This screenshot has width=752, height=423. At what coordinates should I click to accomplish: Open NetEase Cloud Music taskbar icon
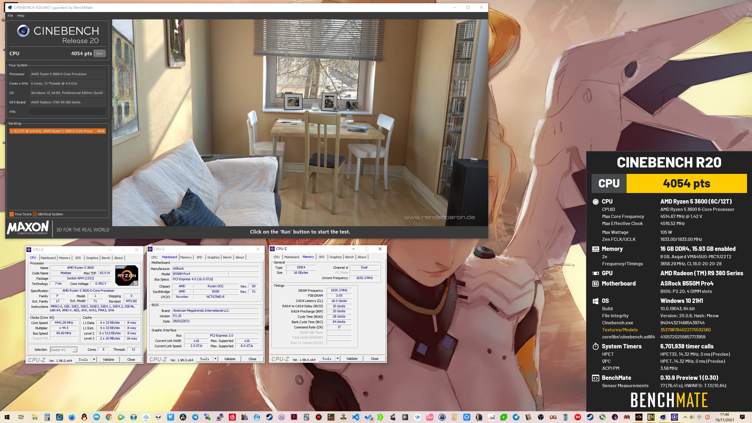coord(232,417)
